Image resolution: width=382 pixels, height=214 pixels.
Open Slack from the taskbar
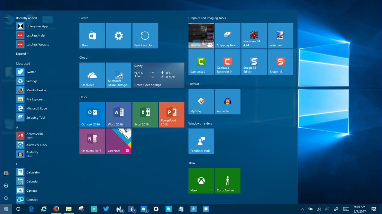point(156,209)
